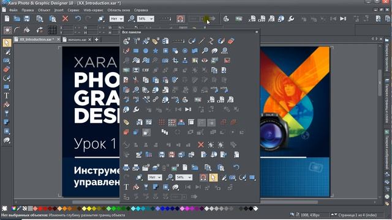Click Open folder icon in main toolbar
392x220 pixels.
click(x=17, y=19)
